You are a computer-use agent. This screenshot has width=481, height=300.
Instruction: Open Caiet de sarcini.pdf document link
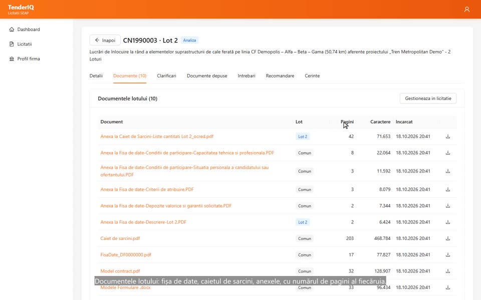click(x=120, y=238)
